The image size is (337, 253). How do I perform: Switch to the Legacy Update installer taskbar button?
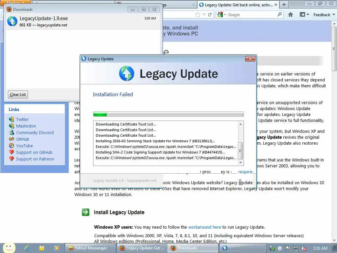(243, 248)
